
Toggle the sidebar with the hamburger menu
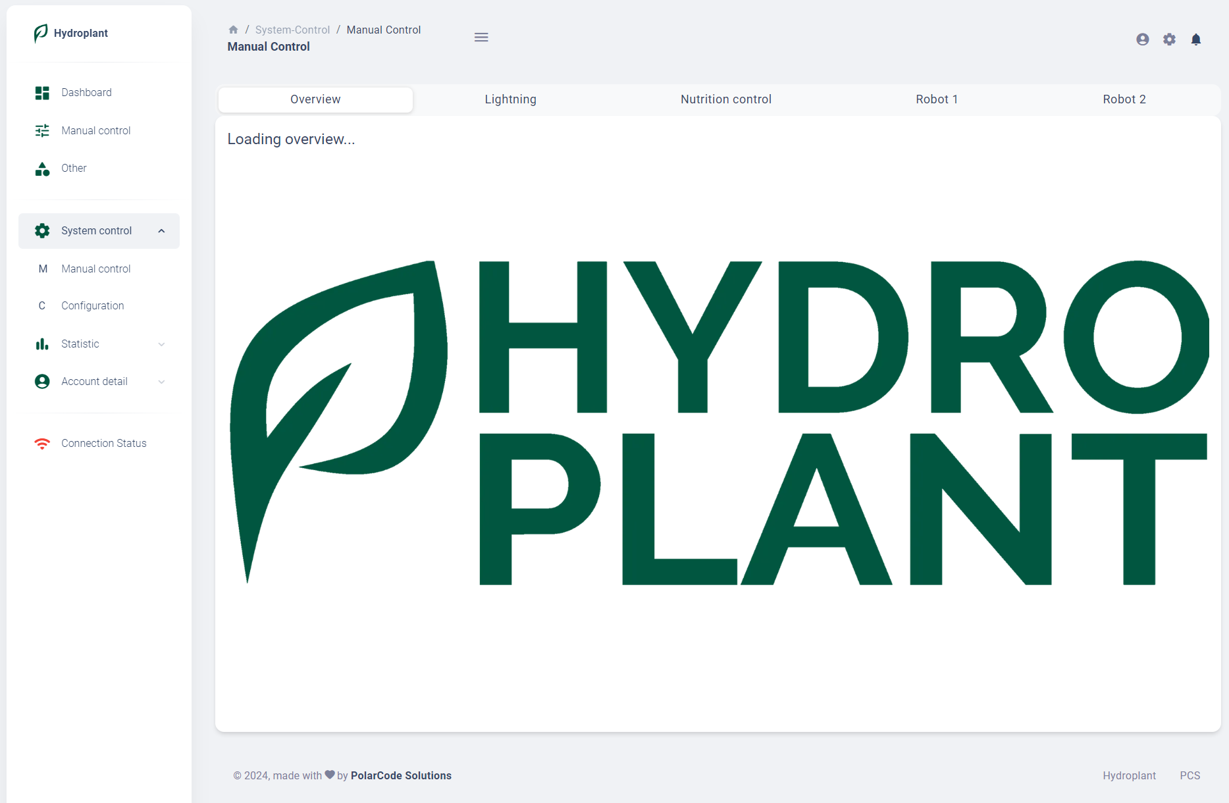[481, 37]
